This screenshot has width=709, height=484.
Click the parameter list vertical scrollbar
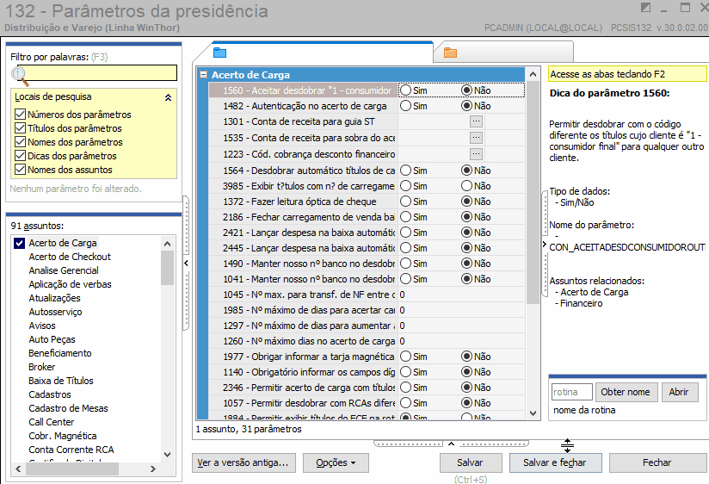click(533, 243)
